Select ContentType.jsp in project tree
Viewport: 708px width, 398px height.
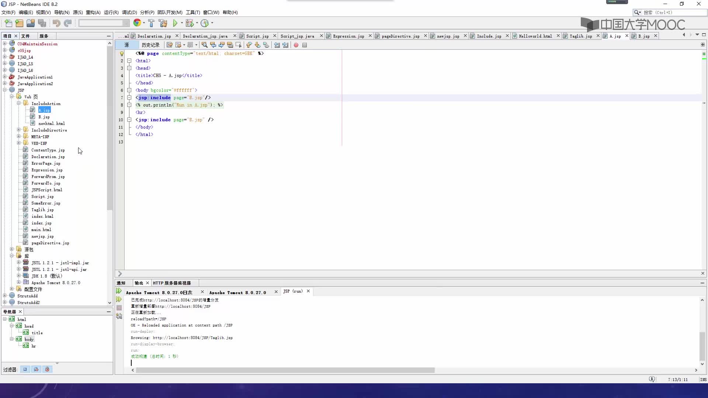[48, 150]
